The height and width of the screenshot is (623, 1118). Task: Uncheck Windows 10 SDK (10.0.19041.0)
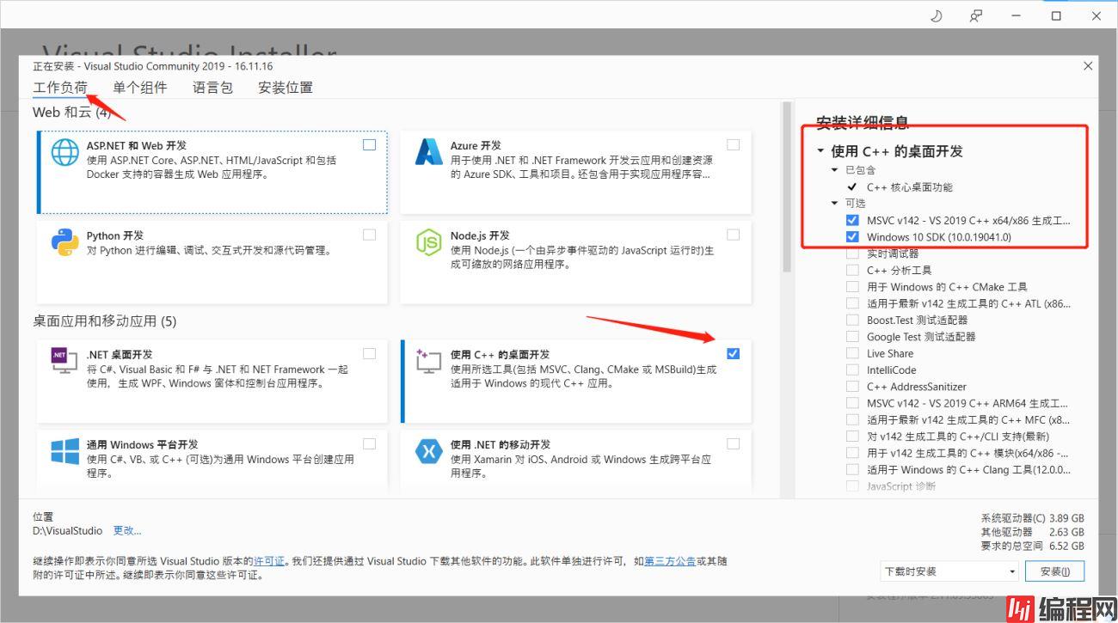pos(852,237)
